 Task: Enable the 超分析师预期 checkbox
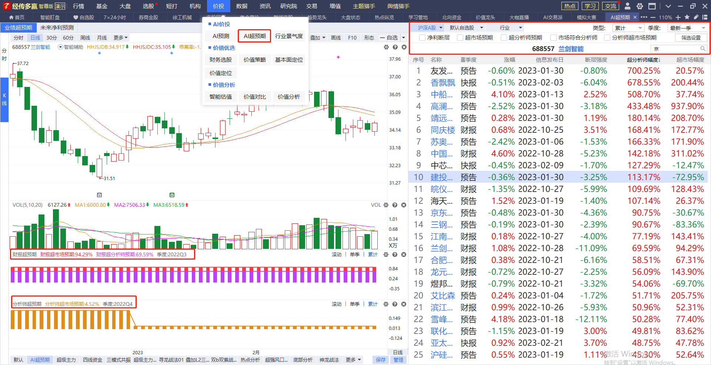[x=504, y=38]
